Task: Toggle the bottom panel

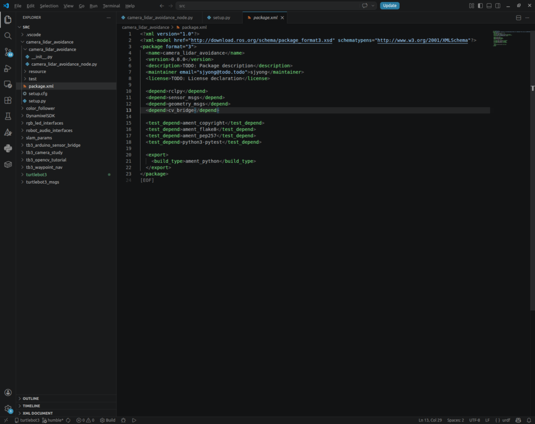Action: point(489,5)
